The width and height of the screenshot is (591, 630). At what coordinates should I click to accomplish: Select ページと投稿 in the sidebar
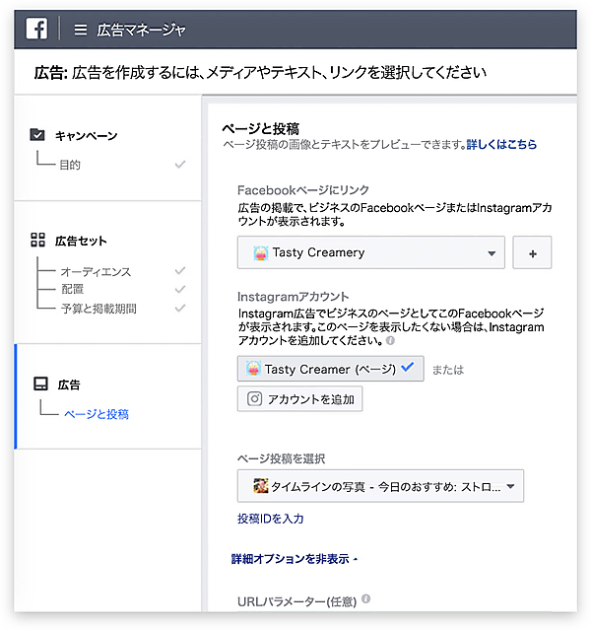click(96, 414)
